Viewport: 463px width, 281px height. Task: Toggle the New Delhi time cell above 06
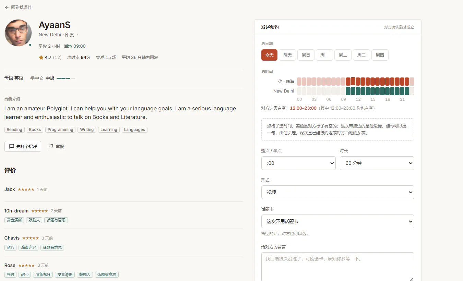pyautogui.click(x=329, y=91)
